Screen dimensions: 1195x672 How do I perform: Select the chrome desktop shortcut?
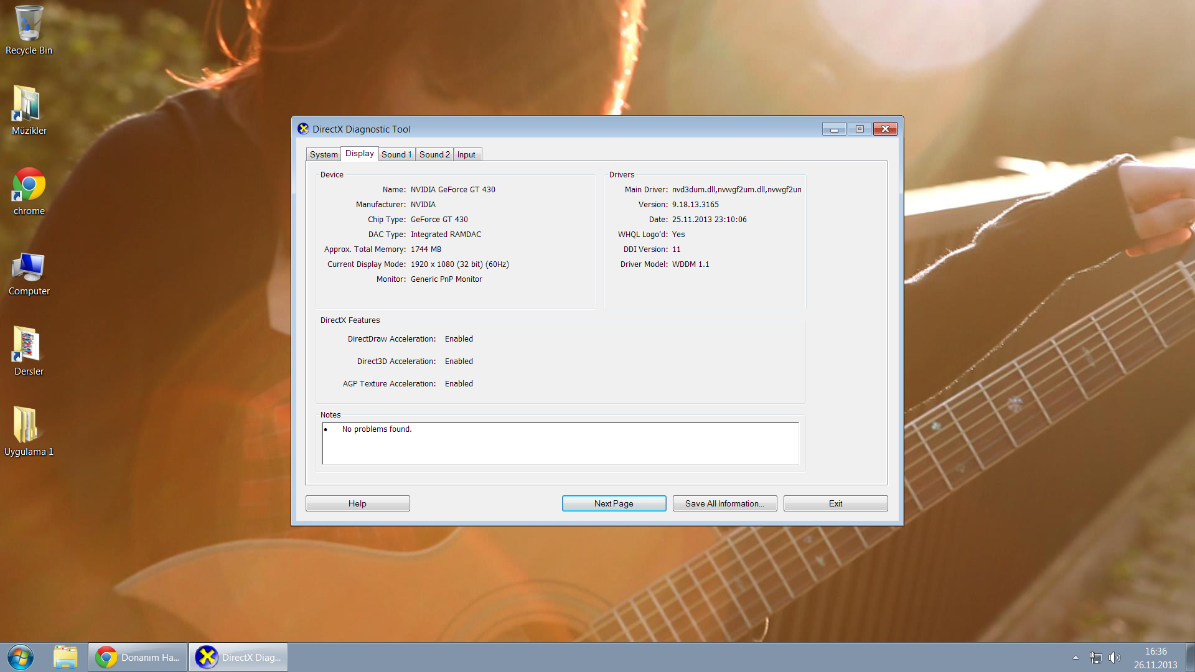29,191
